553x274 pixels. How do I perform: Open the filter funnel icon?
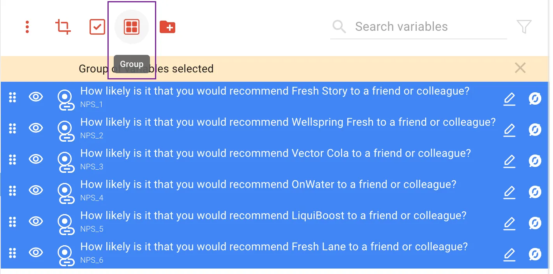524,27
